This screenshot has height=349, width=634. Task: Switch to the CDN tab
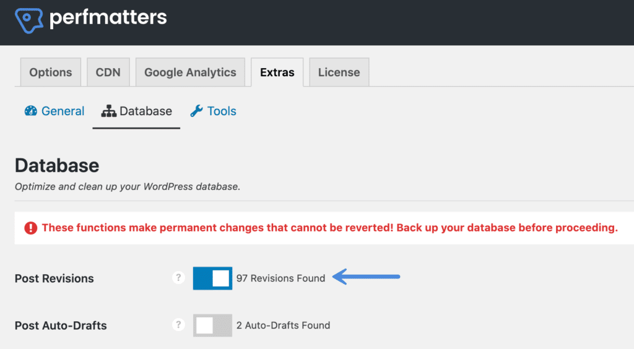(x=108, y=72)
